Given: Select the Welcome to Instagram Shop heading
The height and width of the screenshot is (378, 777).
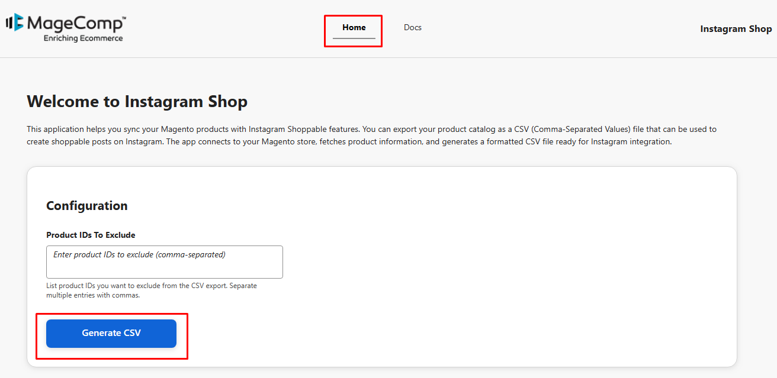Looking at the screenshot, I should [x=137, y=102].
